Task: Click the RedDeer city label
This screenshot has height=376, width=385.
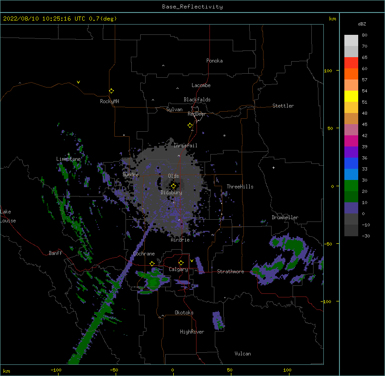Action: (x=197, y=114)
